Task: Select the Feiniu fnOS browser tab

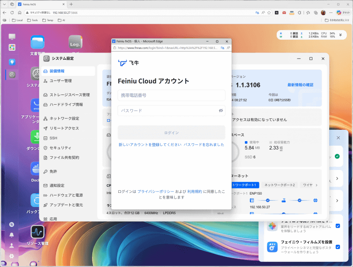Action: (x=41, y=4)
